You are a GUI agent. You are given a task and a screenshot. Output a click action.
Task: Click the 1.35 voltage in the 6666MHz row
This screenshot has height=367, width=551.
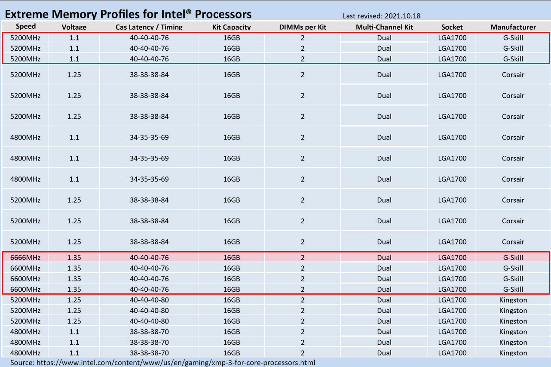tap(74, 258)
